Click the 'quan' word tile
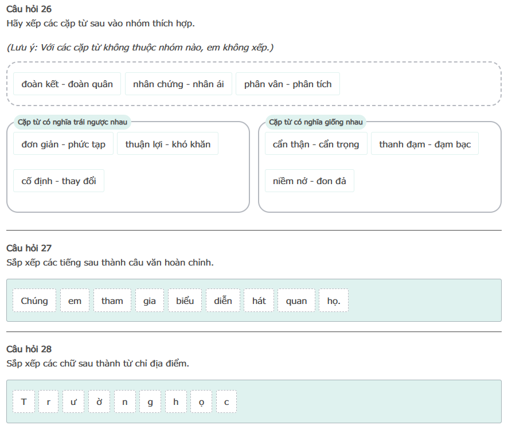Viewport: 508px width, 429px height. point(296,301)
